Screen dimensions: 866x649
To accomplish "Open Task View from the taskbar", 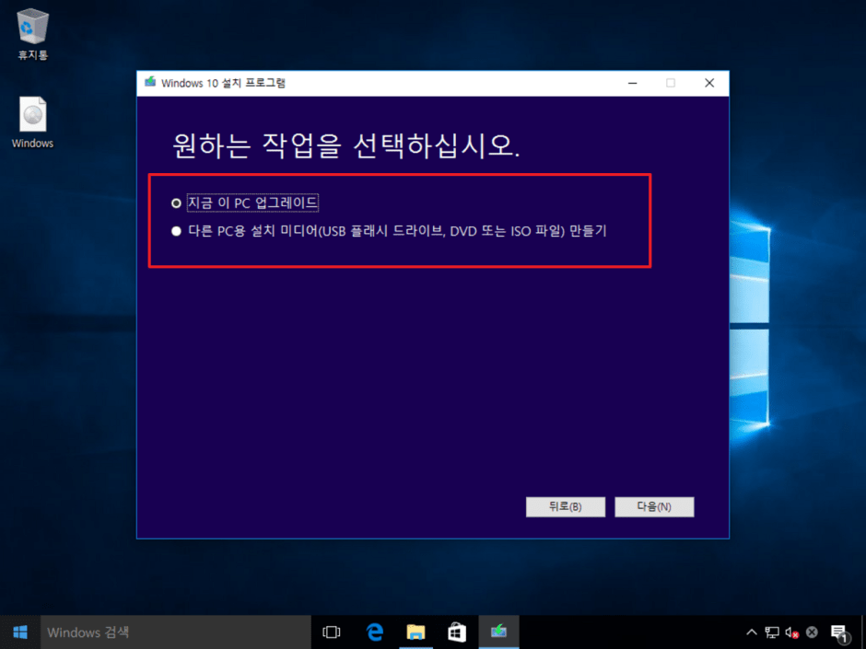I will (332, 632).
